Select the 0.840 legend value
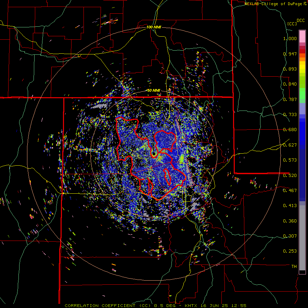 pos(290,84)
